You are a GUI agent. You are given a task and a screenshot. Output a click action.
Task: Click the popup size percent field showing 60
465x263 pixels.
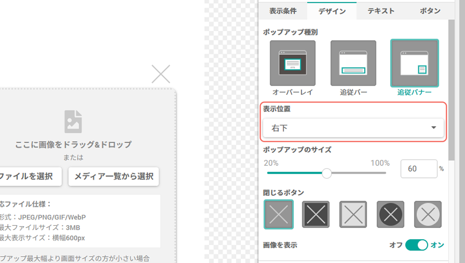click(418, 169)
